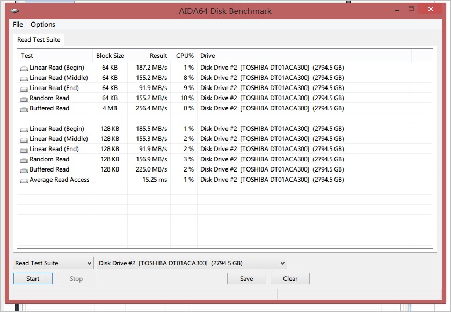
Task: Select the 187.2 MB/s result cell
Action: (x=151, y=68)
